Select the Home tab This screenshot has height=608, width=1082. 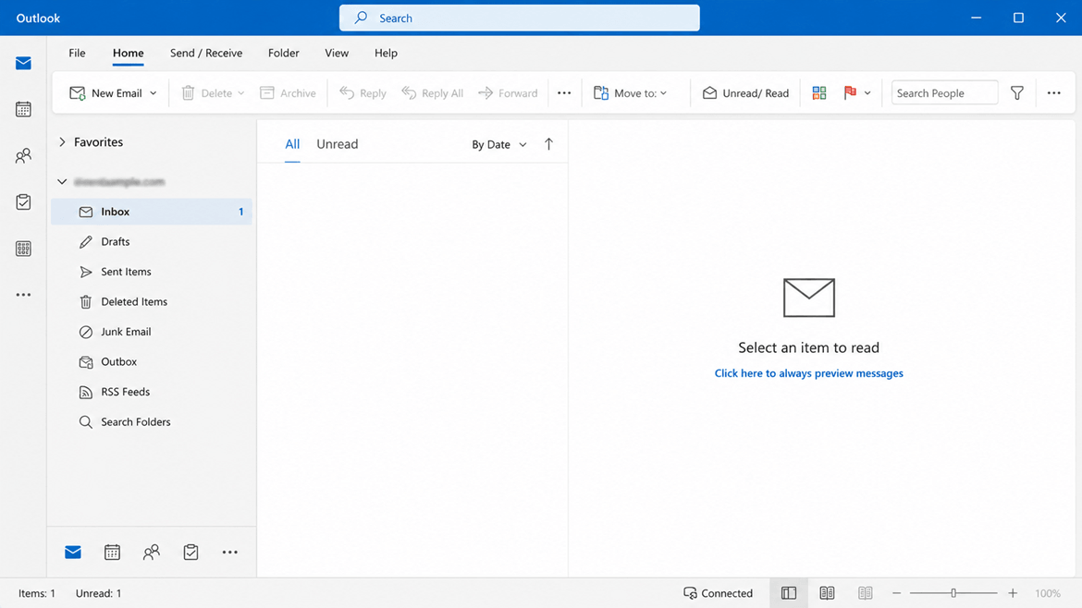pos(129,53)
